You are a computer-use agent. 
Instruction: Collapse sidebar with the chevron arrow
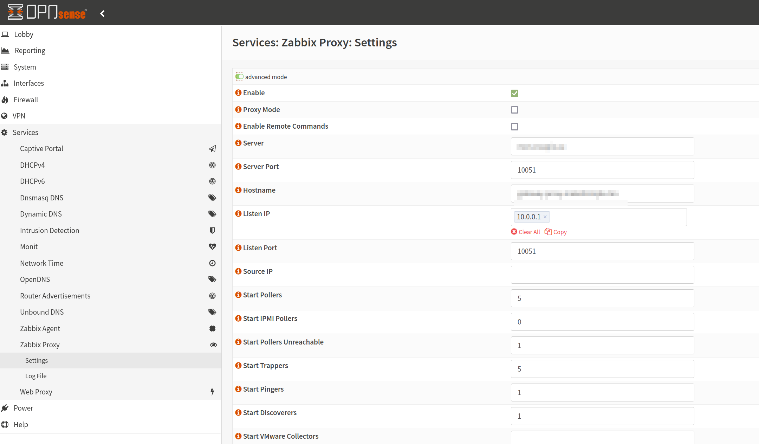[x=103, y=14]
